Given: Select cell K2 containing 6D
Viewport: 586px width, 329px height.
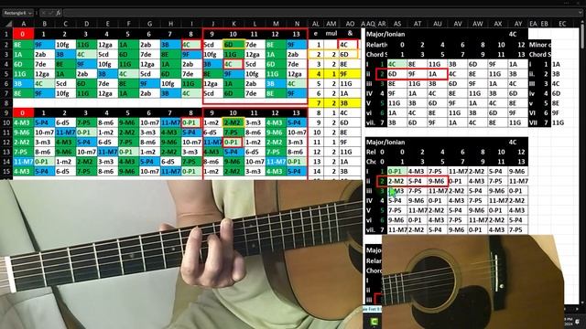Looking at the screenshot, I should tap(233, 45).
